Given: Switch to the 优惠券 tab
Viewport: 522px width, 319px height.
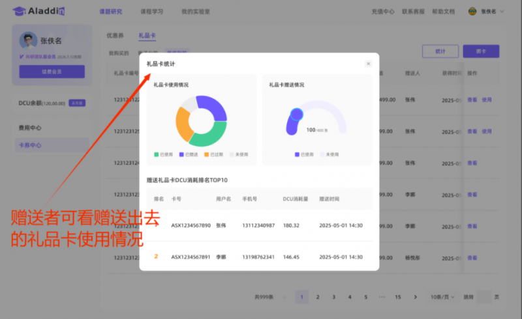Looking at the screenshot, I should tap(115, 36).
